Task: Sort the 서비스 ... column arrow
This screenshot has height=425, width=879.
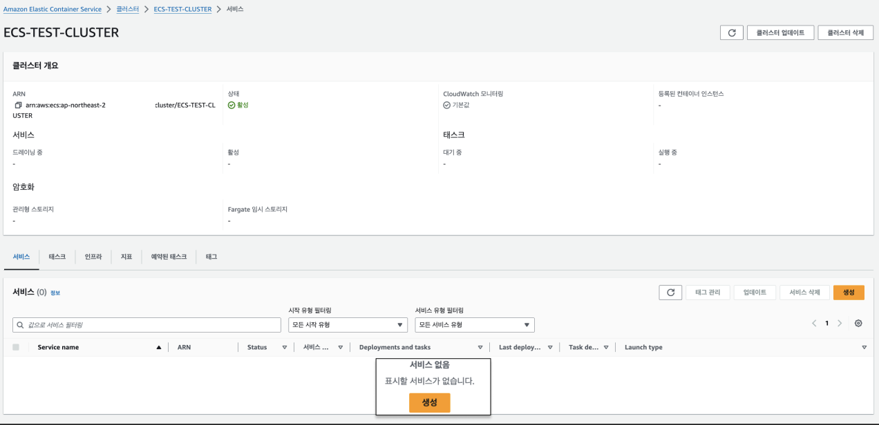Action: coord(340,348)
